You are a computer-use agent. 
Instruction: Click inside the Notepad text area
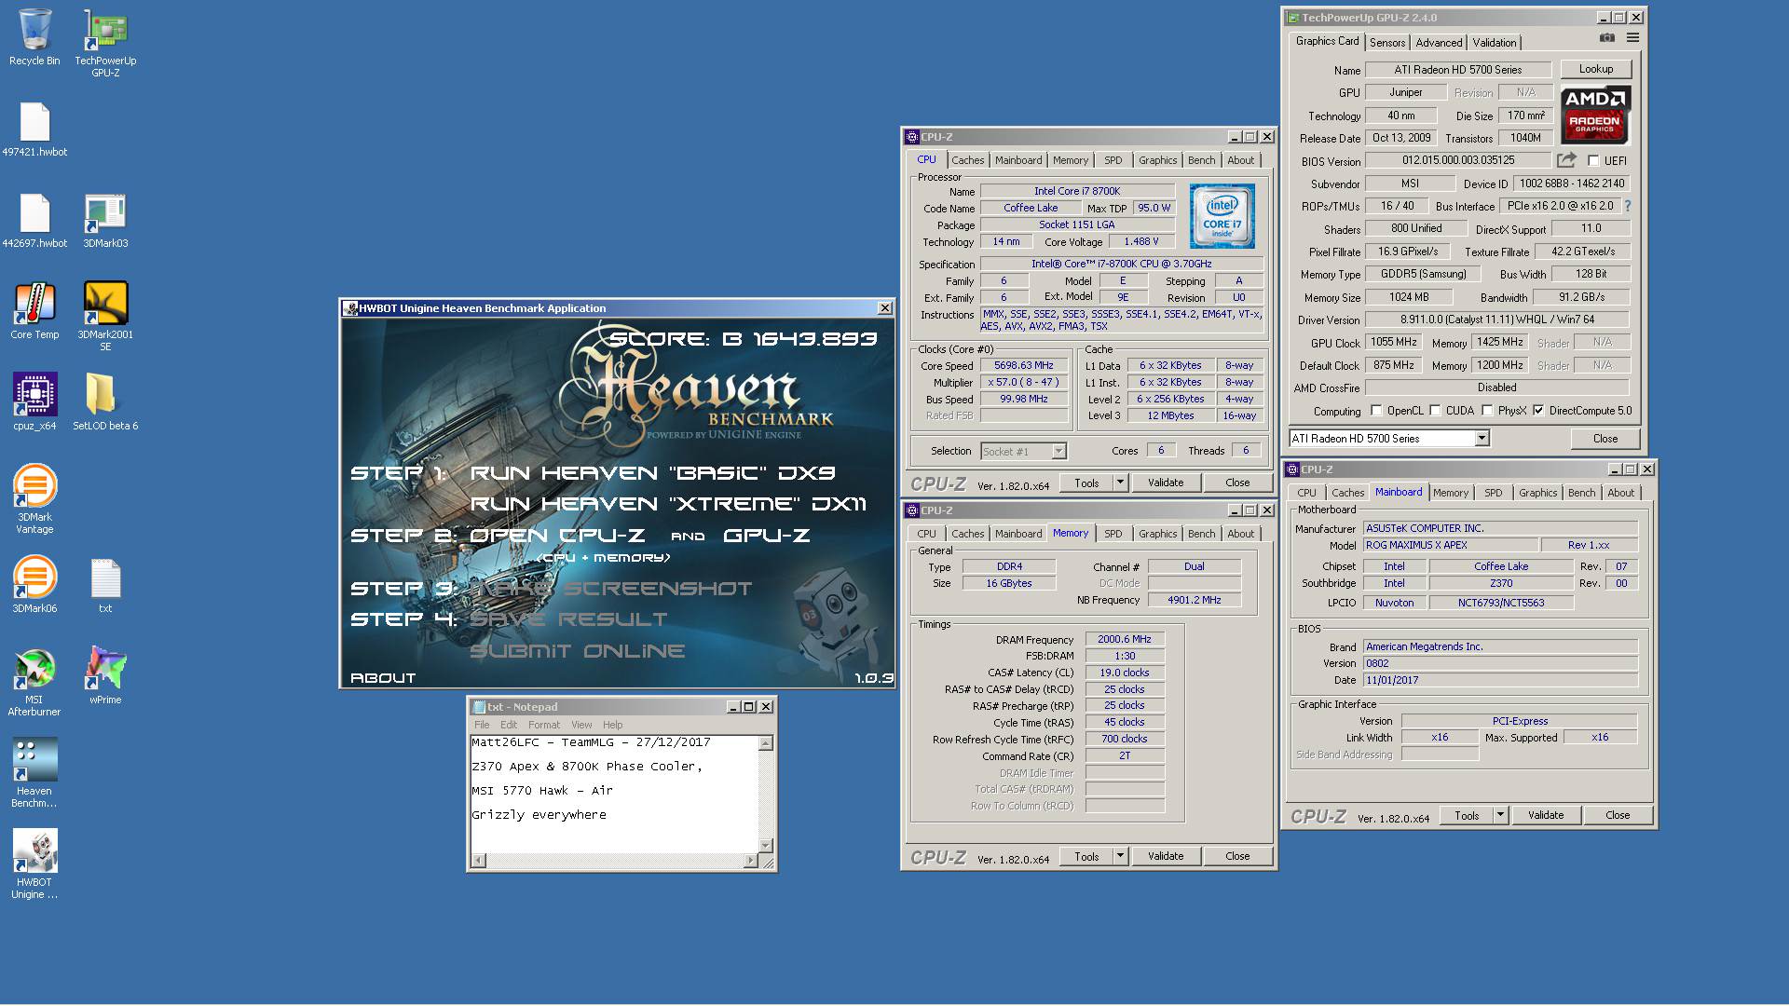[615, 794]
